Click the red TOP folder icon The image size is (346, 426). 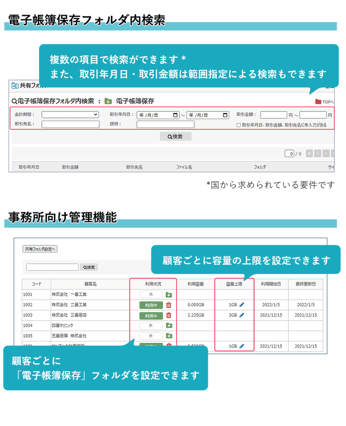pyautogui.click(x=318, y=102)
